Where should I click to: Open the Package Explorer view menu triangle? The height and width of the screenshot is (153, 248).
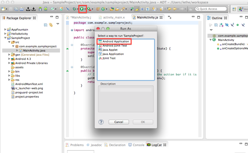pos(58,24)
